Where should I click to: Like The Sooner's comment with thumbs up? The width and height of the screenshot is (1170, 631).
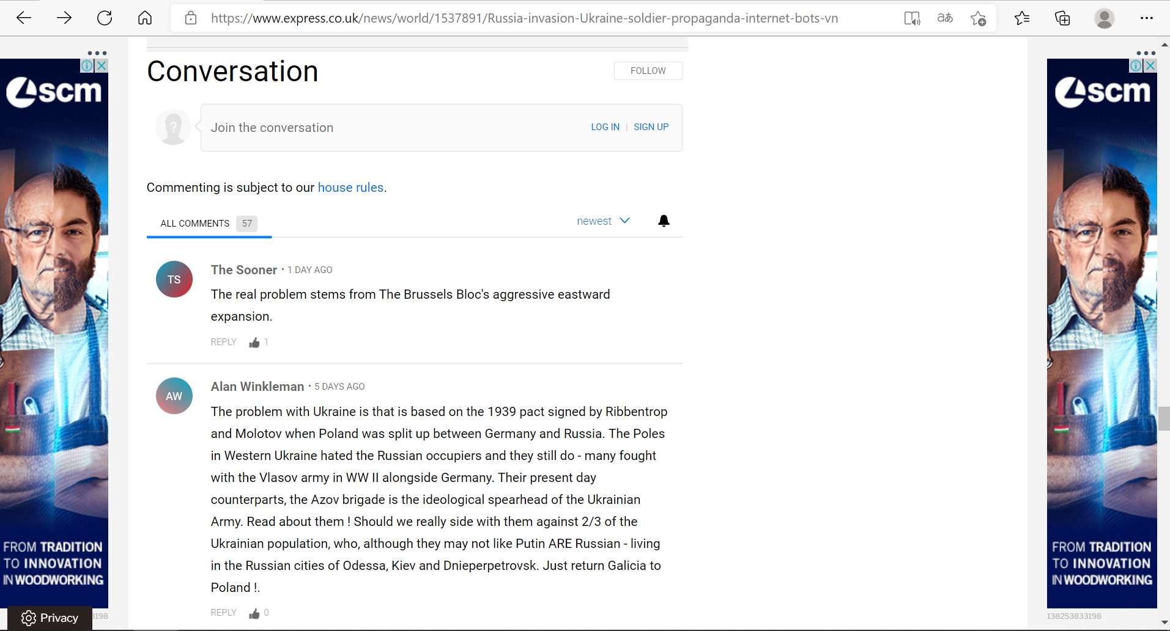pyautogui.click(x=254, y=343)
